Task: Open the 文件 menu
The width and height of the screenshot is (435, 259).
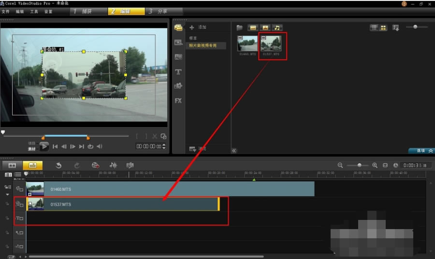Action: 6,11
